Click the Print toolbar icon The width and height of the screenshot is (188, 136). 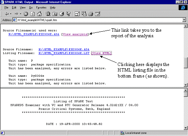pos(91,14)
